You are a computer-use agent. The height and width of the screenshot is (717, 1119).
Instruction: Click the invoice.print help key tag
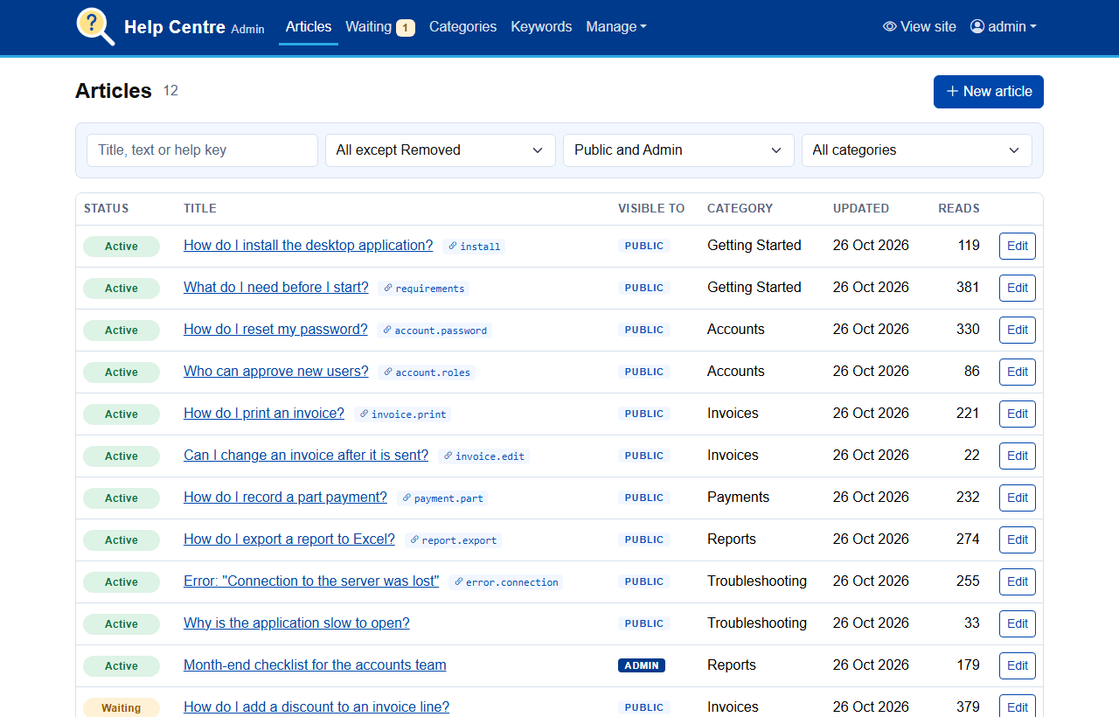(402, 414)
